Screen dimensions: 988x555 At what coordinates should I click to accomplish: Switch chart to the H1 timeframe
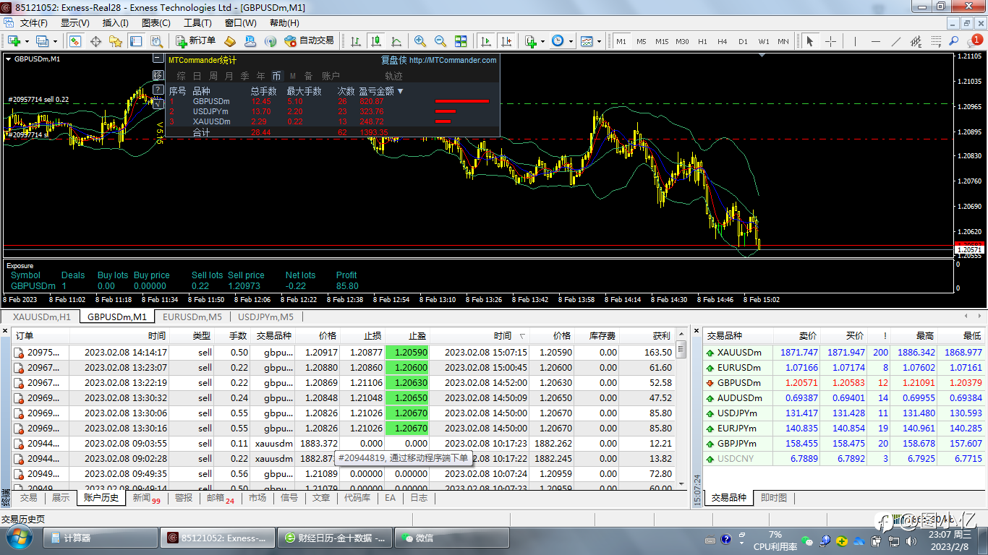(702, 41)
